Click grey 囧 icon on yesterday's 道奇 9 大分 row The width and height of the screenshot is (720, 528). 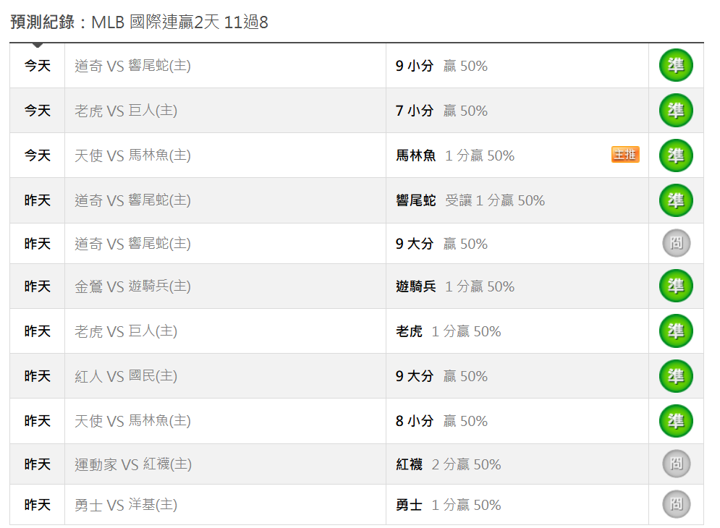(x=676, y=243)
